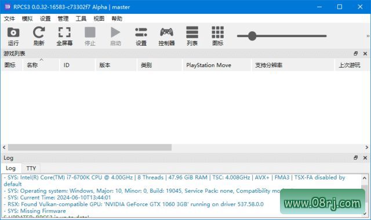Sort by 名称 column header
The image size is (371, 220).
pos(41,65)
